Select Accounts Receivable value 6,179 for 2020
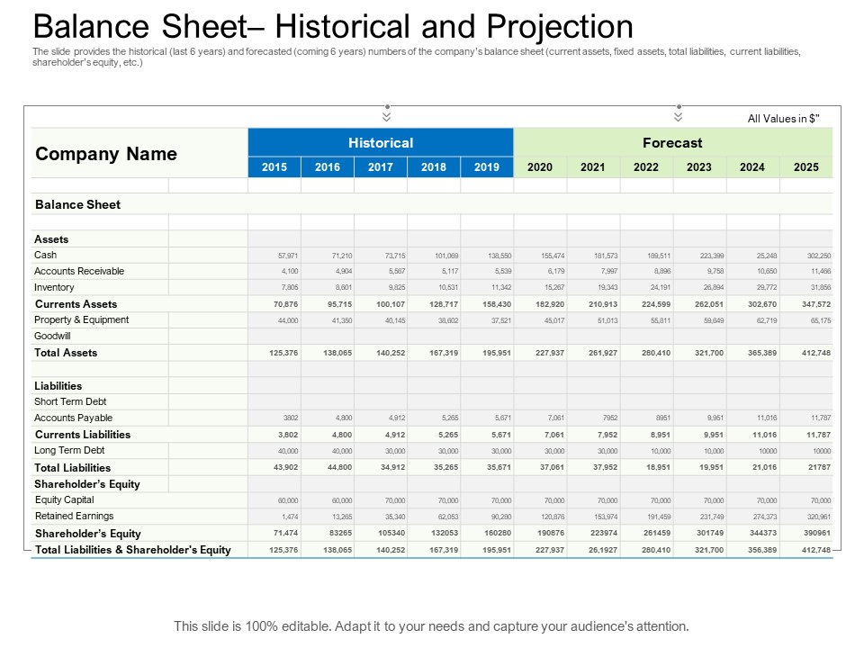The image size is (864, 648). pos(556,271)
